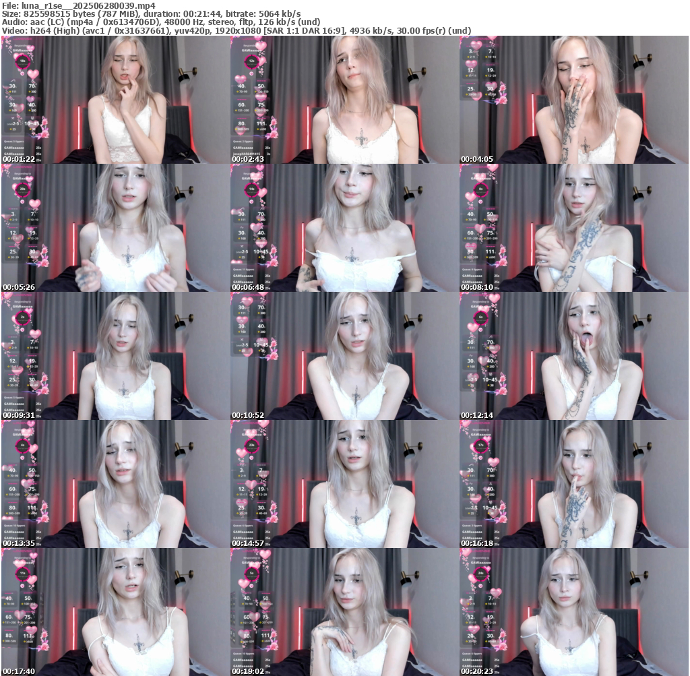Select the thumbnail stamped 00:06:48

pos(345,228)
